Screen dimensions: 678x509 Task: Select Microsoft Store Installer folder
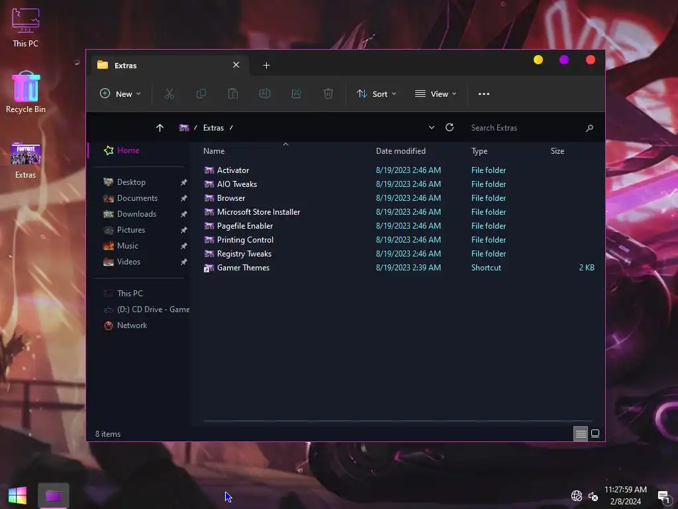point(258,211)
